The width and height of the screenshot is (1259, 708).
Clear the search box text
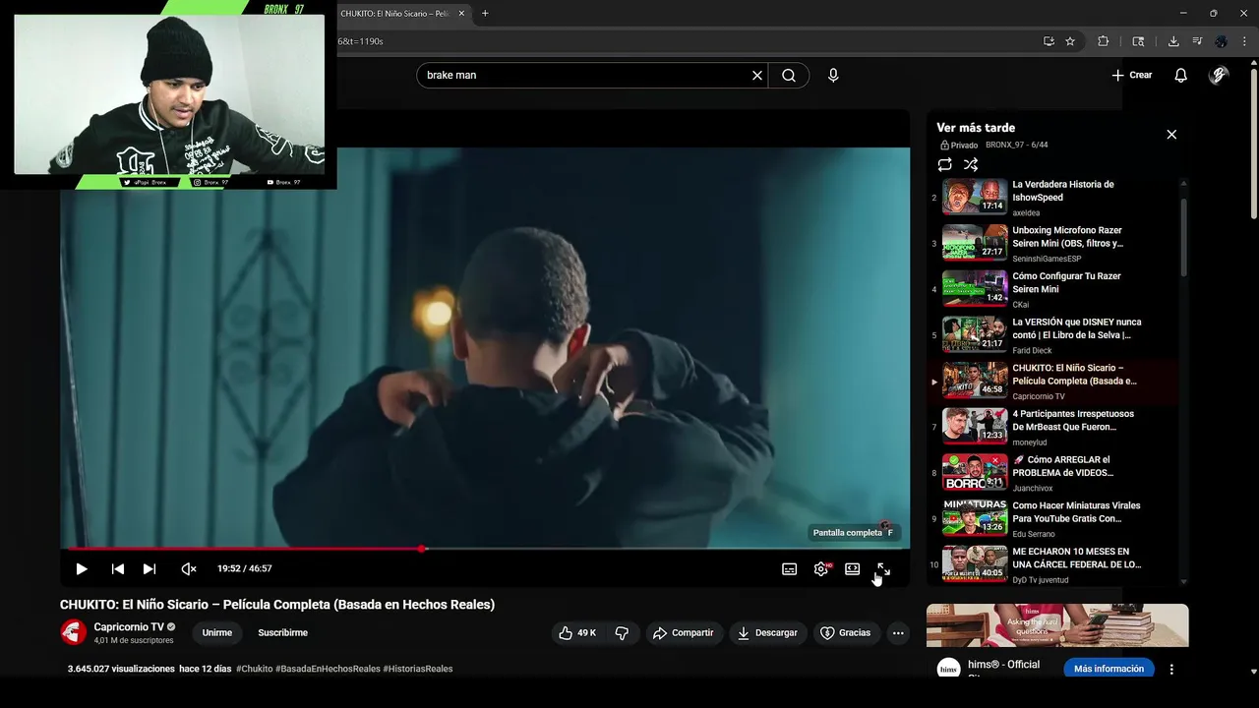tap(757, 75)
